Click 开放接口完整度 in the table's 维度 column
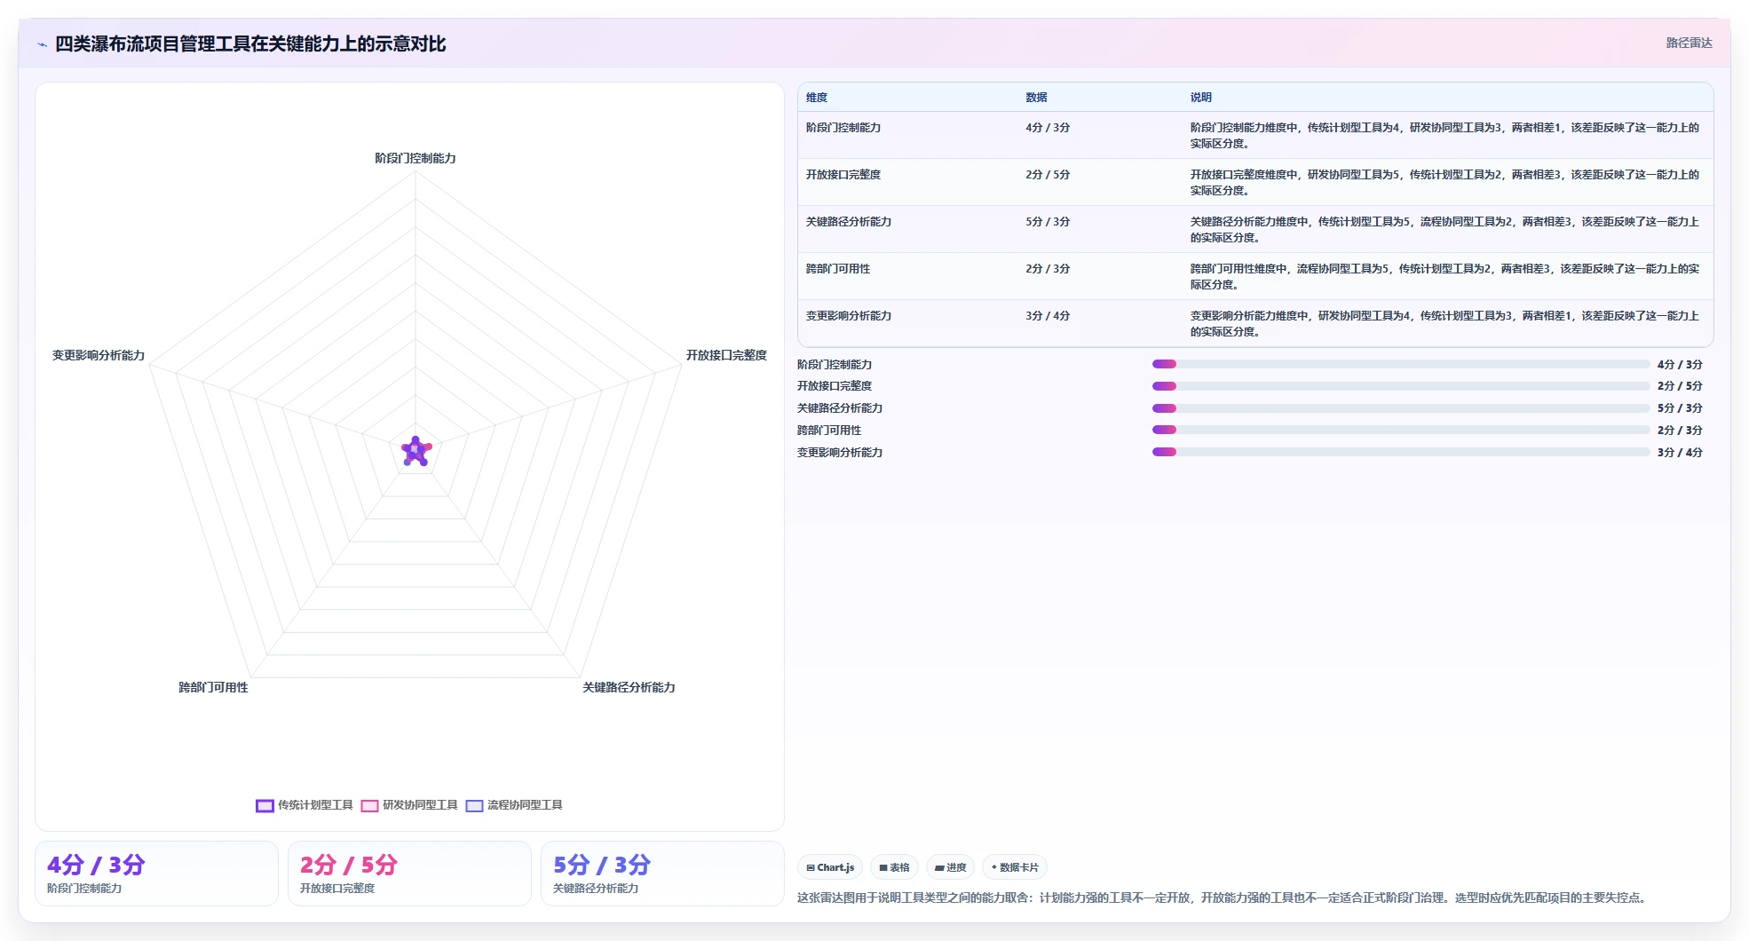The image size is (1749, 941). pos(843,175)
